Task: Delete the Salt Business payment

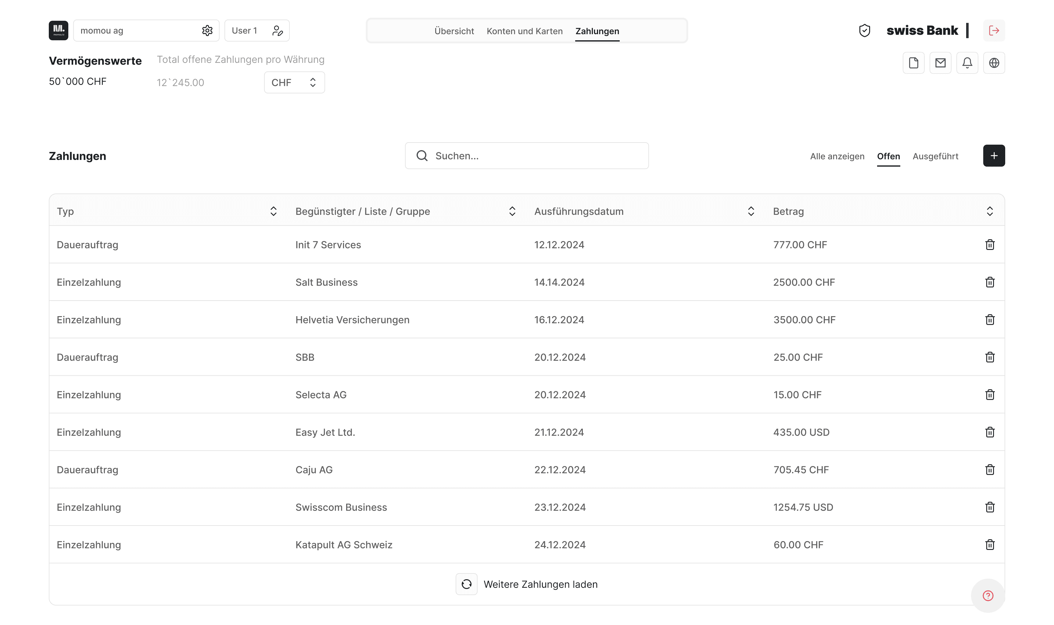Action: coord(990,282)
